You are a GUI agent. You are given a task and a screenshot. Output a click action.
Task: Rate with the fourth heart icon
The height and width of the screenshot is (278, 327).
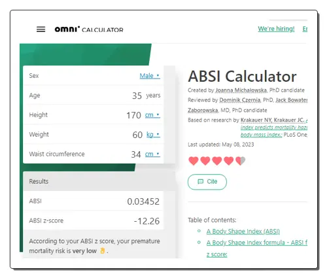pyautogui.click(x=229, y=161)
